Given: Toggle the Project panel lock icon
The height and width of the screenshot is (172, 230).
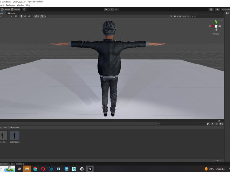Looking at the screenshot, I should click(x=219, y=121).
